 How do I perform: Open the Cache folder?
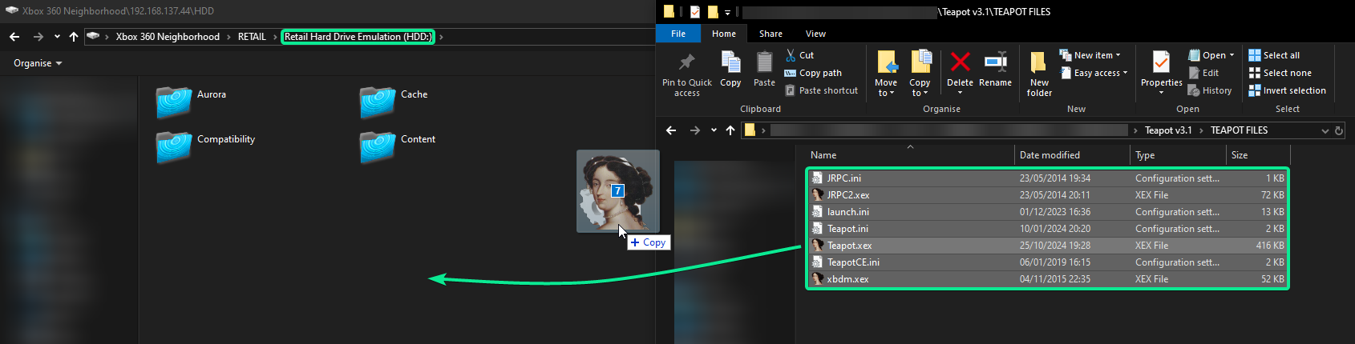pyautogui.click(x=394, y=102)
